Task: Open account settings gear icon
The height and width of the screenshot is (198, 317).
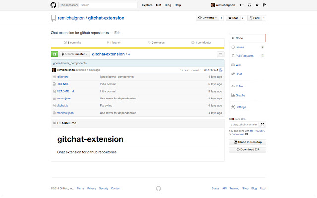Action: tap(257, 5)
